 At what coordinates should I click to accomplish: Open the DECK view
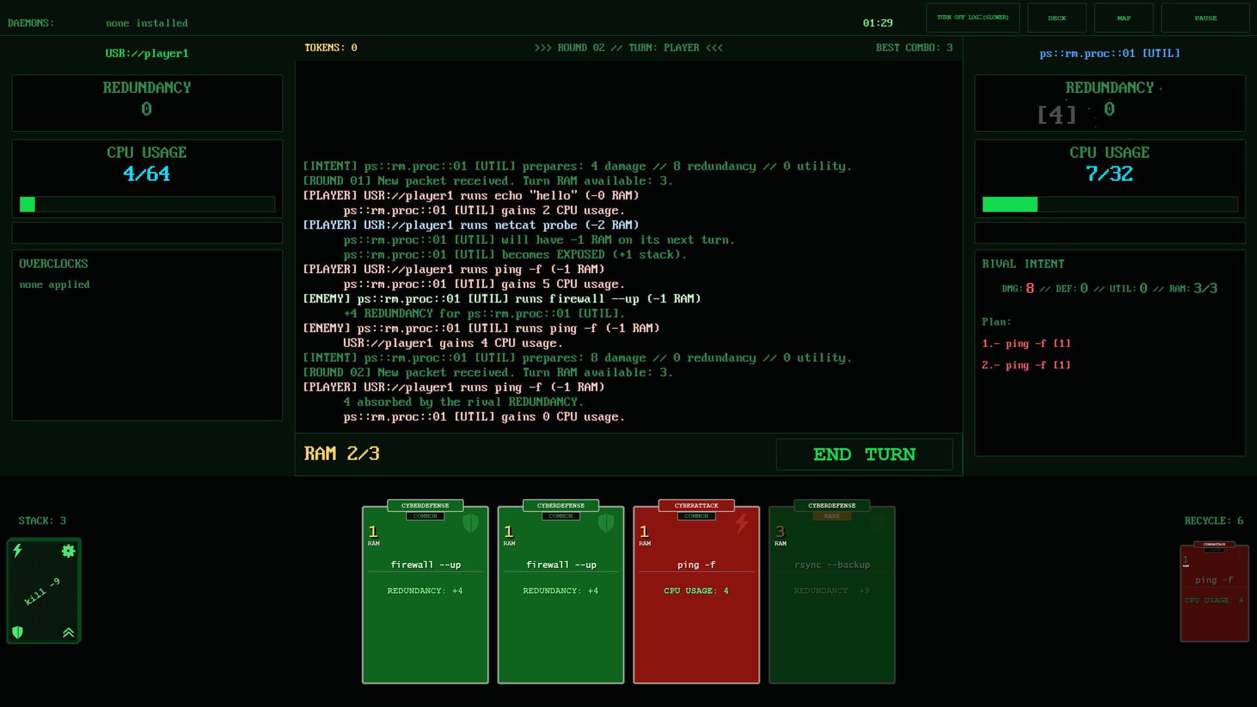1057,18
